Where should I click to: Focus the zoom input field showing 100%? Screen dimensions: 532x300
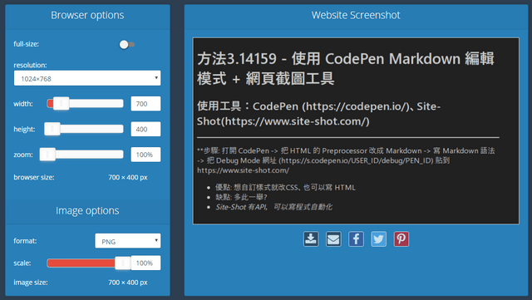145,155
